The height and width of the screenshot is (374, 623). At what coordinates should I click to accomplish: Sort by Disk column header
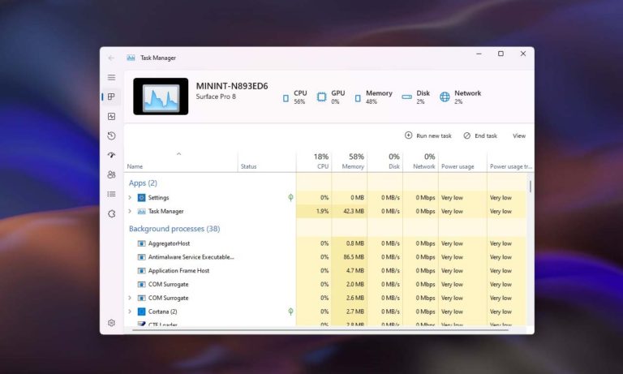coord(385,161)
